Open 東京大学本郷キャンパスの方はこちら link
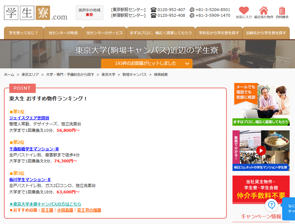Screen dimensions: 295x224 [45, 204]
